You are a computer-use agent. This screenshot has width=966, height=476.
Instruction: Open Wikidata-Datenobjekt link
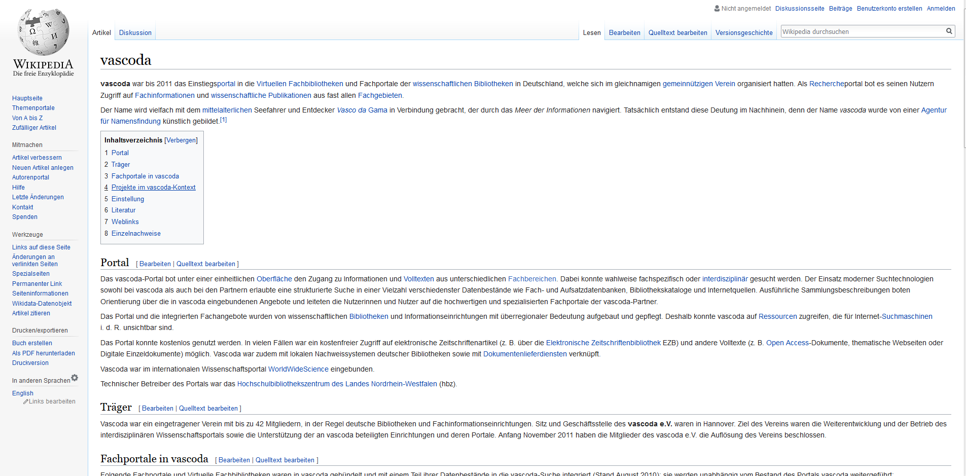(42, 304)
